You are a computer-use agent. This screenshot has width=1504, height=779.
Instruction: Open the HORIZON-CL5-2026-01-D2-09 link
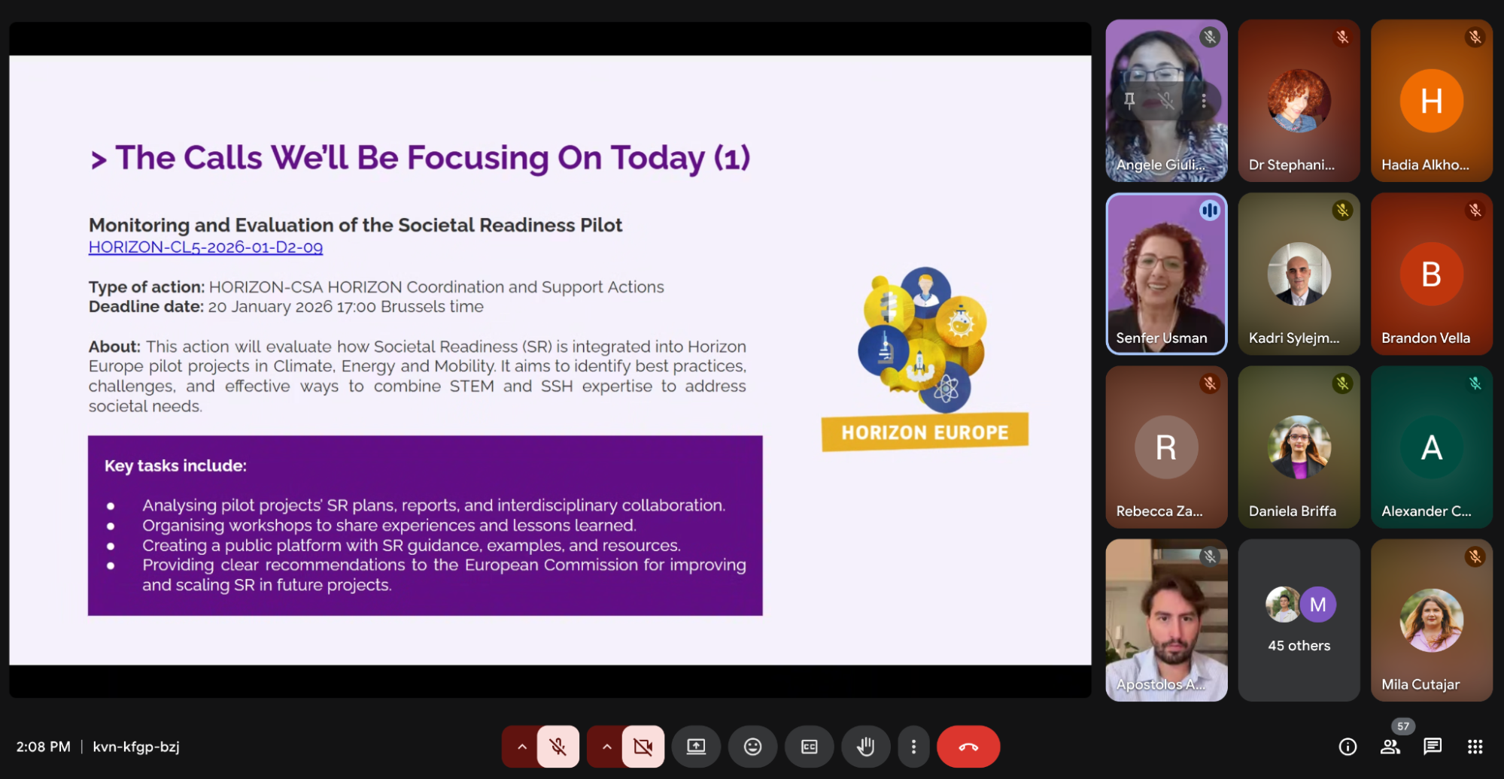coord(205,247)
